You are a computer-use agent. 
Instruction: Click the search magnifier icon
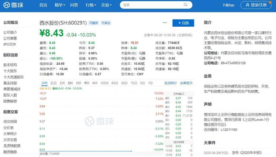tap(185, 5)
